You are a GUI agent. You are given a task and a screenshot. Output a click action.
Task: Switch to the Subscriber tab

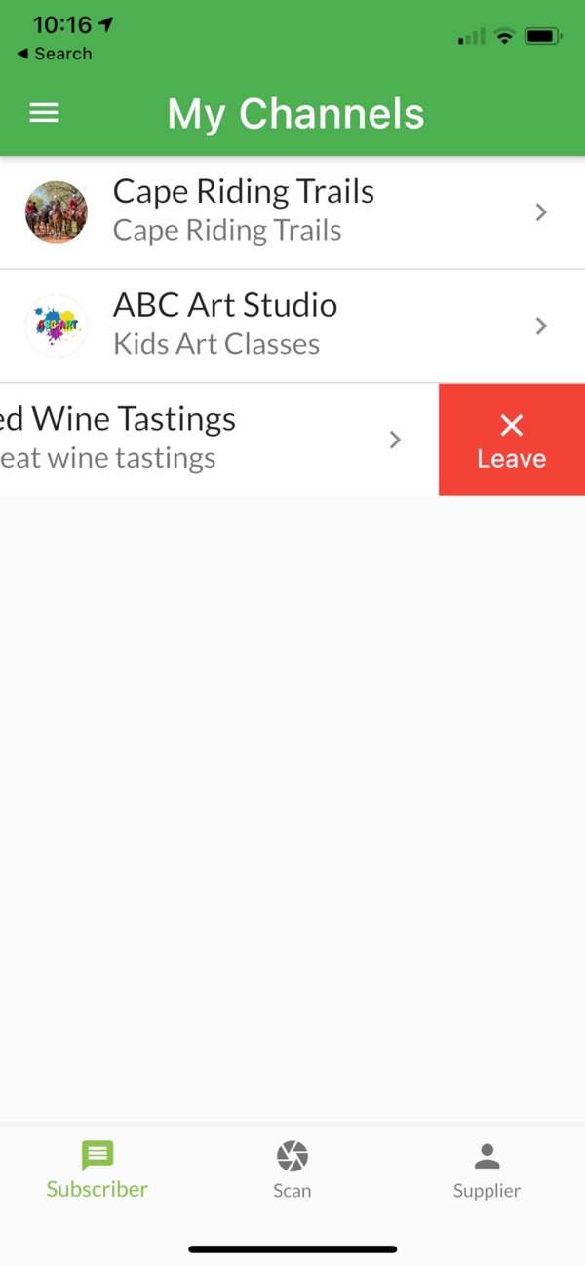(97, 1170)
